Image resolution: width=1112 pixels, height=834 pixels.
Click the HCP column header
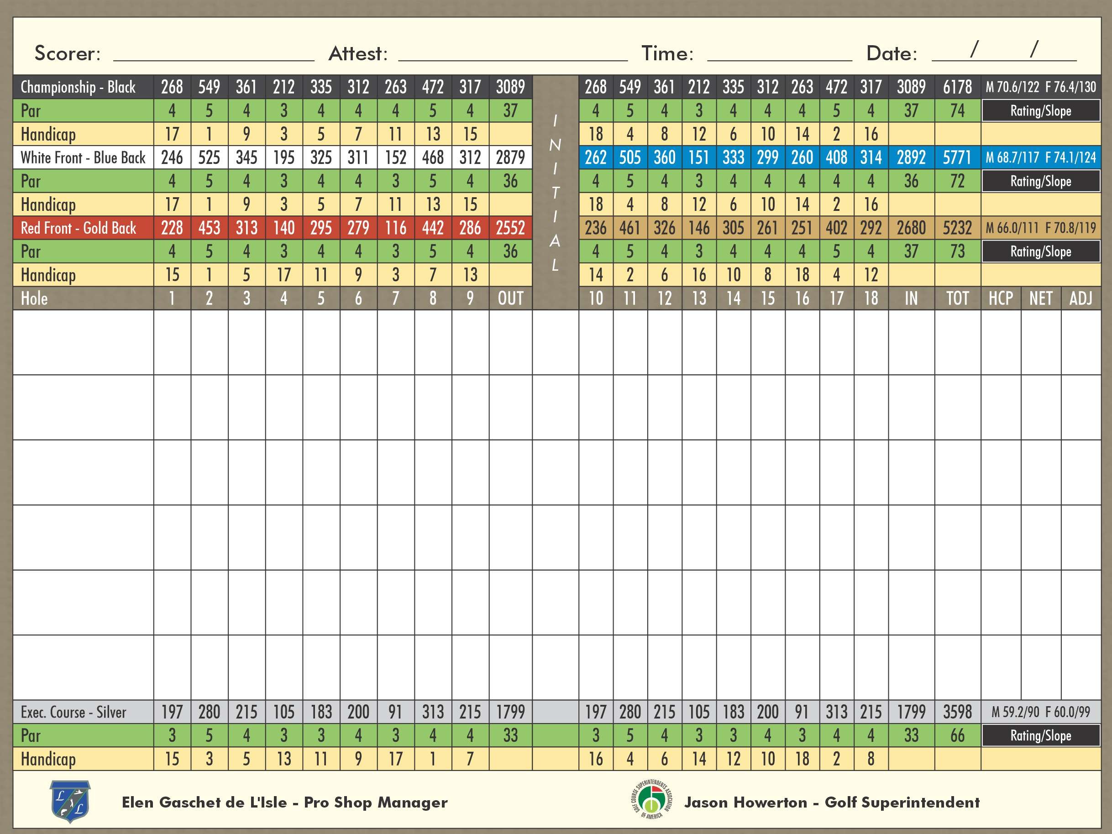pyautogui.click(x=1001, y=299)
